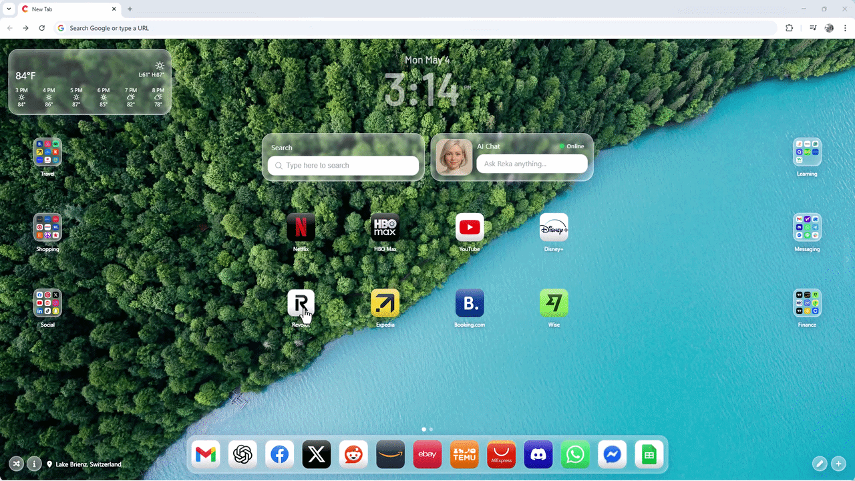The height and width of the screenshot is (481, 855).
Task: Expand the Travel folder
Action: coord(47,152)
